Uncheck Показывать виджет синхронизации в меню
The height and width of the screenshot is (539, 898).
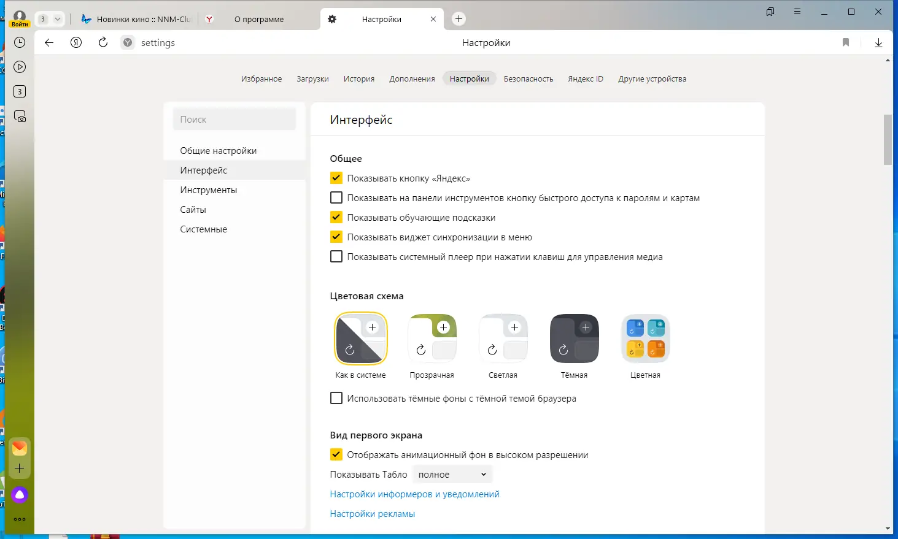(336, 237)
